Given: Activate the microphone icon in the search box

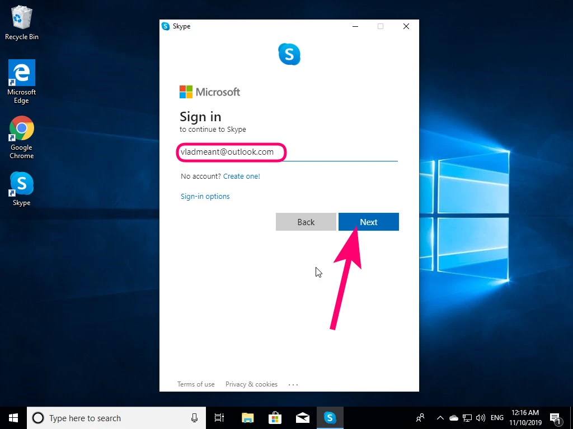Looking at the screenshot, I should [x=194, y=418].
